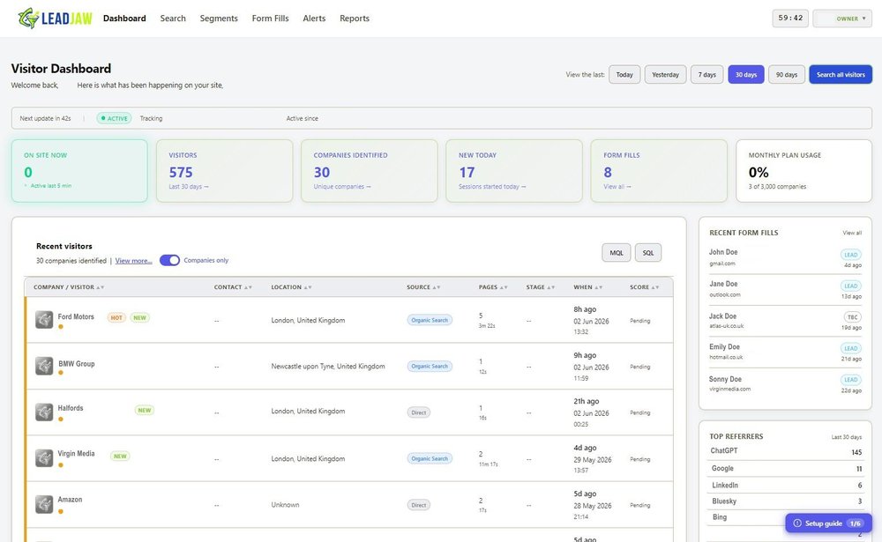The height and width of the screenshot is (542, 882).
Task: Open the New Today sessions card
Action: [514, 171]
